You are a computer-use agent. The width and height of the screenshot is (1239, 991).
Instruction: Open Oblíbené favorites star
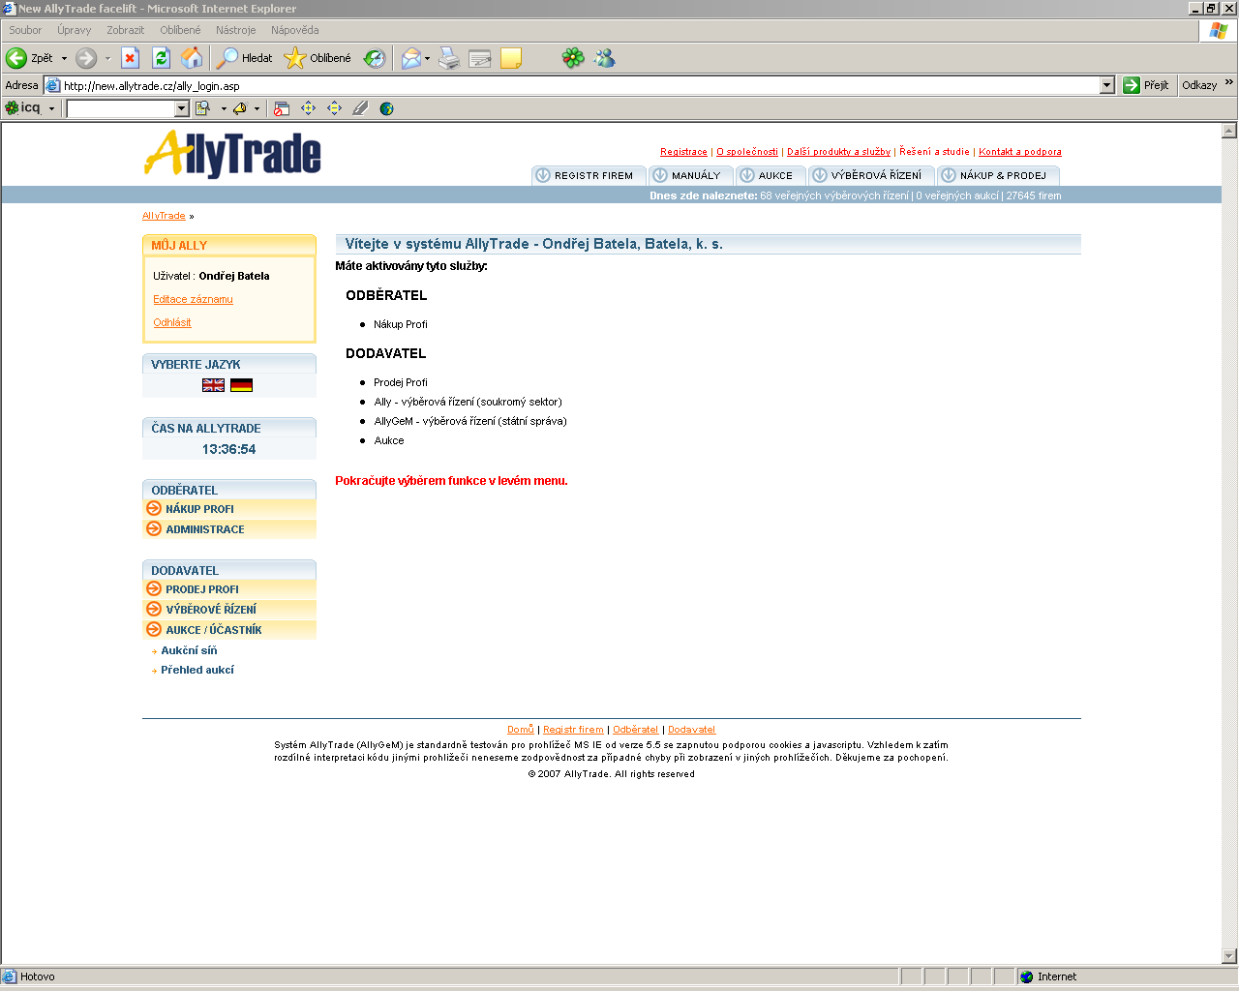tap(317, 58)
